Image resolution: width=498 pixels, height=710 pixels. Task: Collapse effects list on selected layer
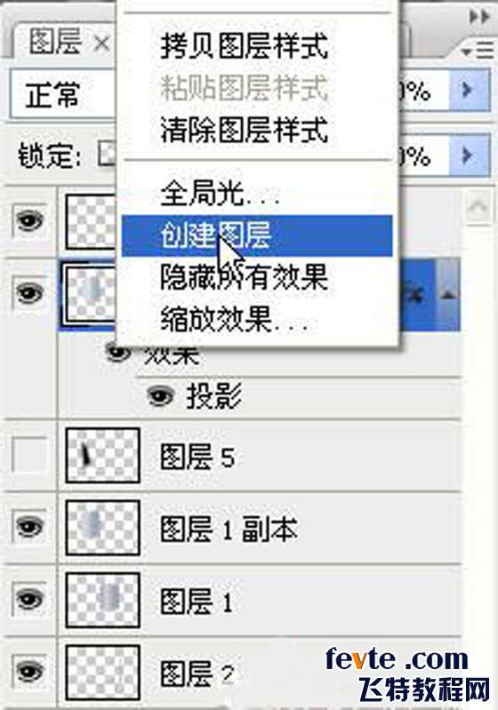tap(447, 295)
